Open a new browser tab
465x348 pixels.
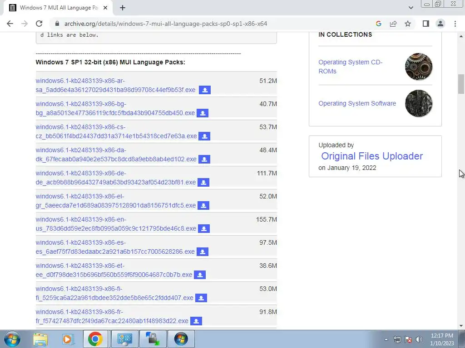123,8
